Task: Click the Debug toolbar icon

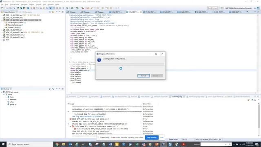Action: [67, 8]
